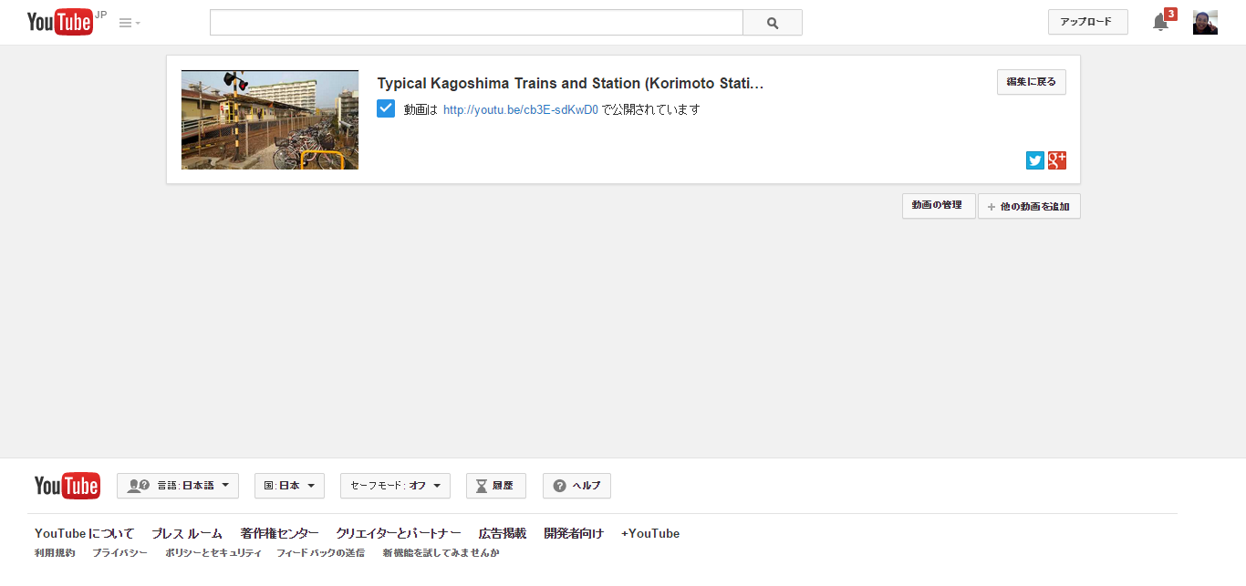The height and width of the screenshot is (586, 1246).
Task: Open the 著作権センター link
Action: tap(280, 533)
